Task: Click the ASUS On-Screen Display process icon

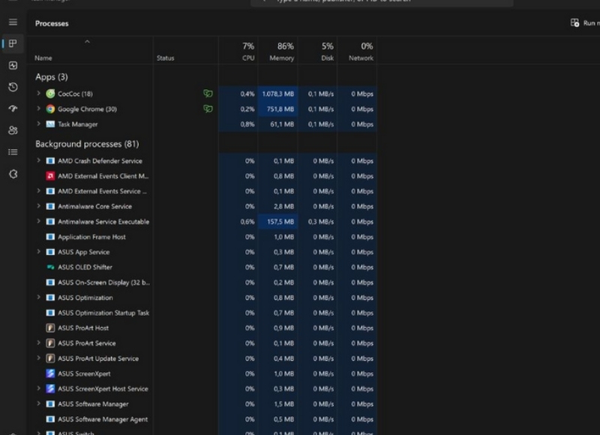Action: (50, 282)
